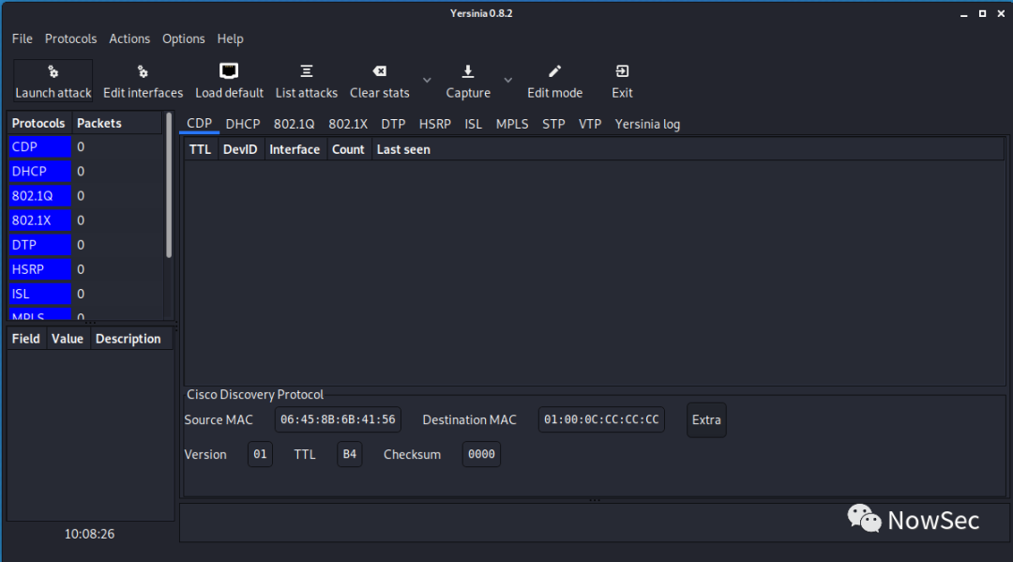The width and height of the screenshot is (1013, 562).
Task: Expand the Capture dropdown arrow
Action: click(508, 80)
